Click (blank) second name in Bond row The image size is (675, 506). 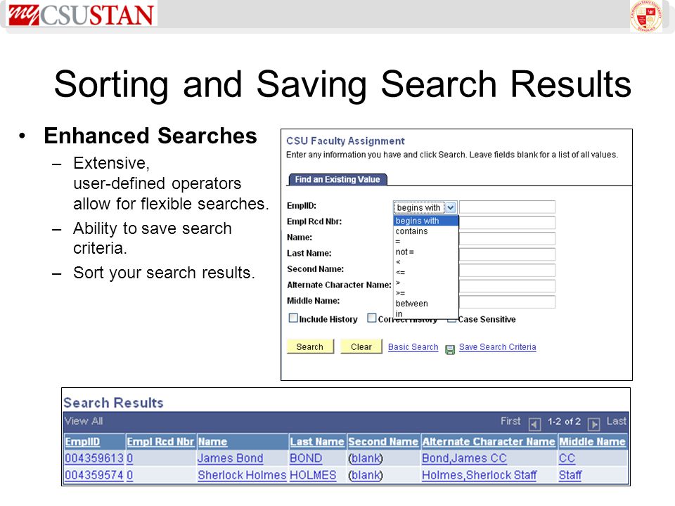coord(366,458)
